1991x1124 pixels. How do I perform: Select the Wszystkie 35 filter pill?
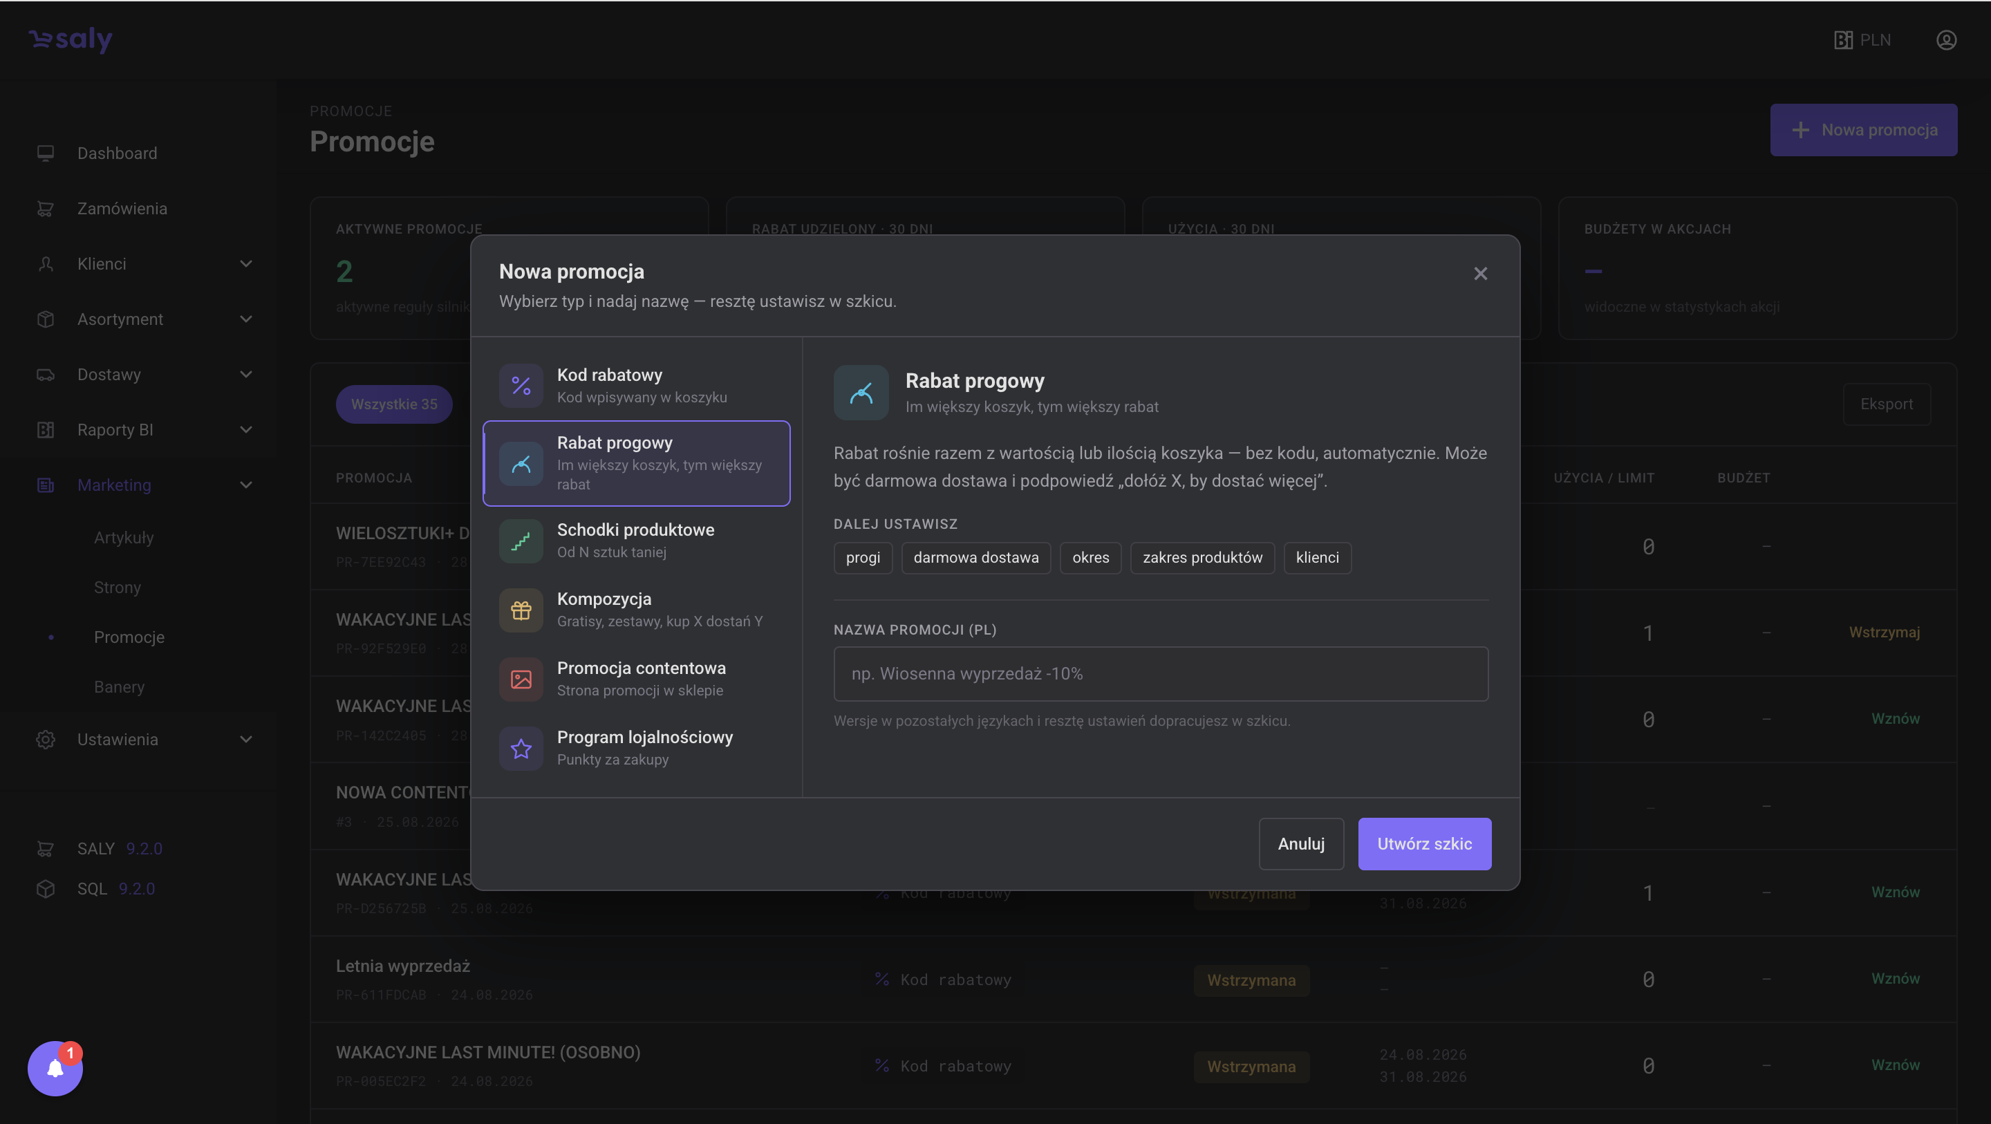[394, 404]
